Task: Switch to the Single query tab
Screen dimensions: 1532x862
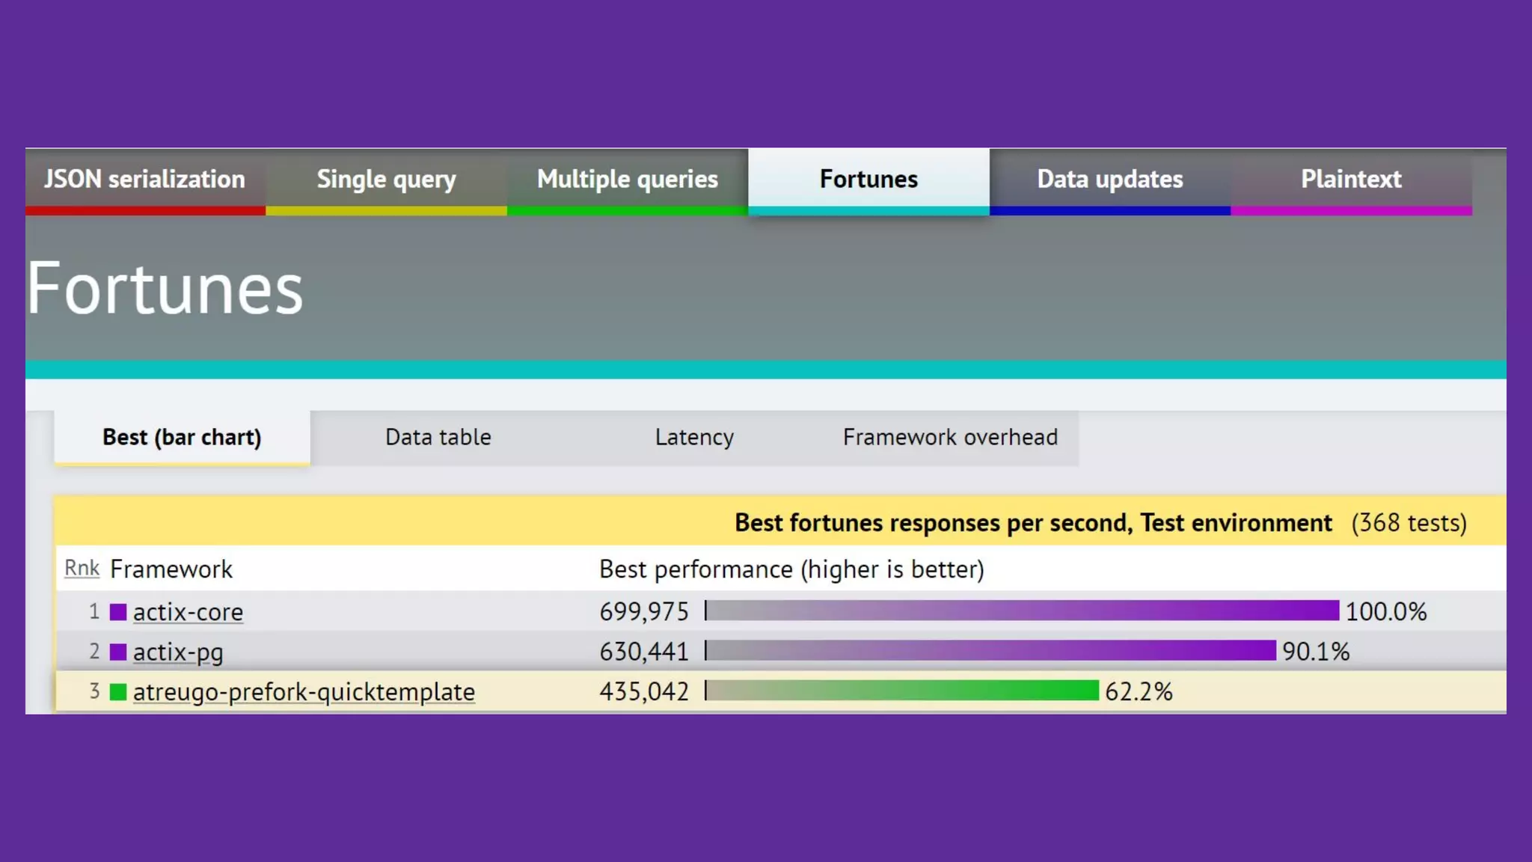Action: click(x=386, y=180)
